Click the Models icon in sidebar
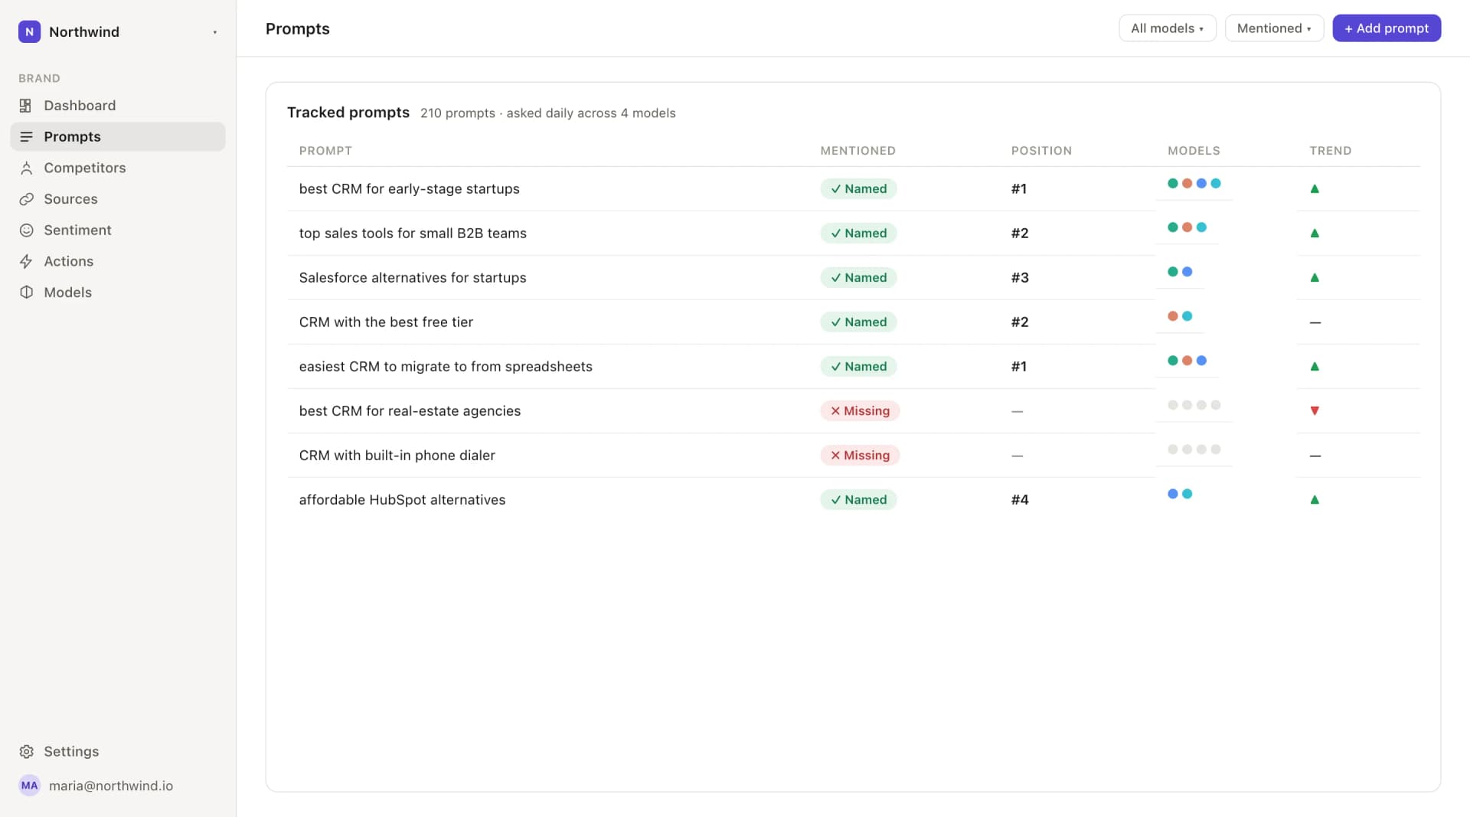The width and height of the screenshot is (1470, 817). (26, 292)
